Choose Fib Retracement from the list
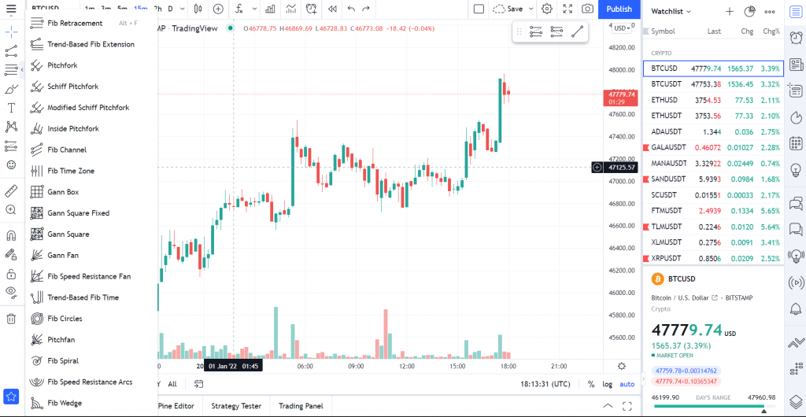 (x=91, y=23)
